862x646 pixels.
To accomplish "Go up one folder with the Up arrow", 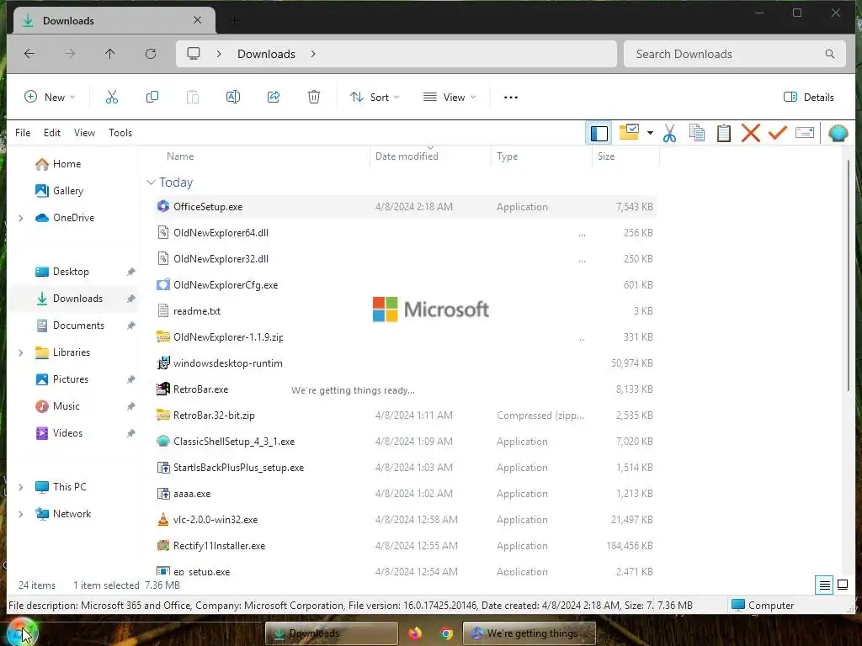I will pos(110,54).
